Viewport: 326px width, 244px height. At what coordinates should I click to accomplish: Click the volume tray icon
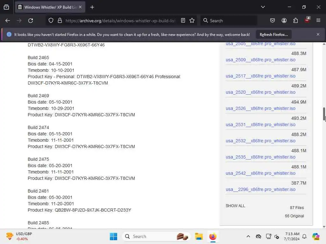(277, 236)
